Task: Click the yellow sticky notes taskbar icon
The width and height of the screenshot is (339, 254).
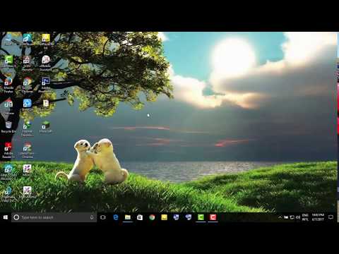Action: pyautogui.click(x=164, y=217)
